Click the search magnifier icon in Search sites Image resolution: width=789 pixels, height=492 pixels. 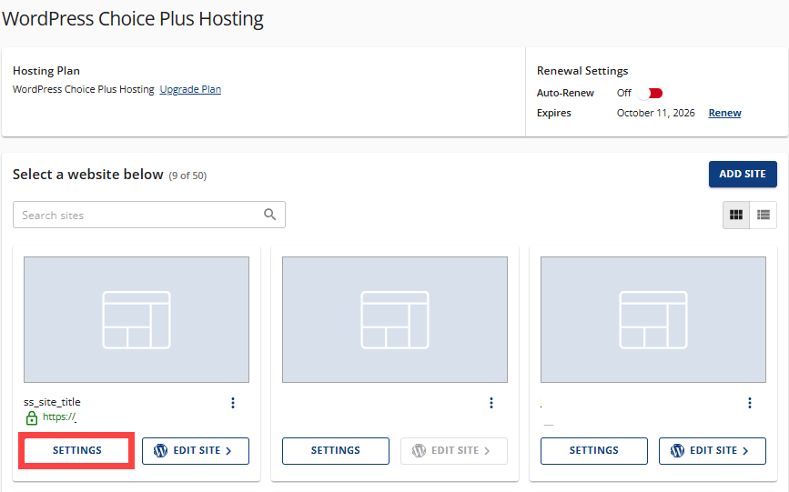269,215
